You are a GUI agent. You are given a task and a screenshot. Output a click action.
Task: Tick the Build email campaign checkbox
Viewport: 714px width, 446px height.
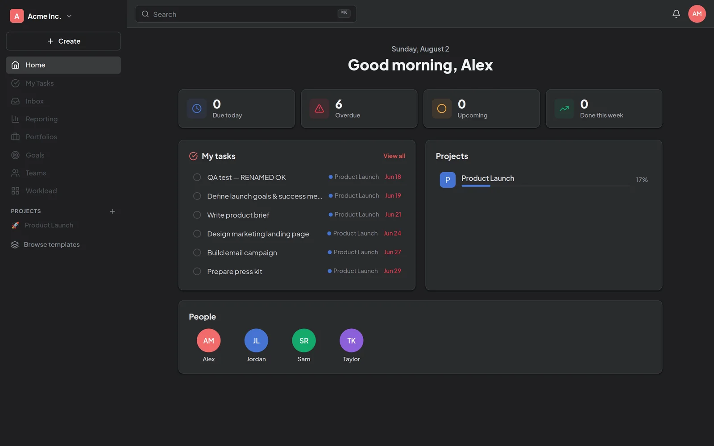[197, 252]
